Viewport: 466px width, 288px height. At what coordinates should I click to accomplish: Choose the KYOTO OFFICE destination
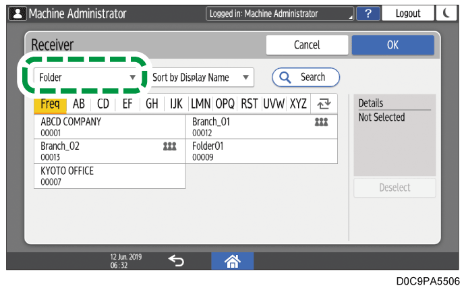click(x=109, y=175)
